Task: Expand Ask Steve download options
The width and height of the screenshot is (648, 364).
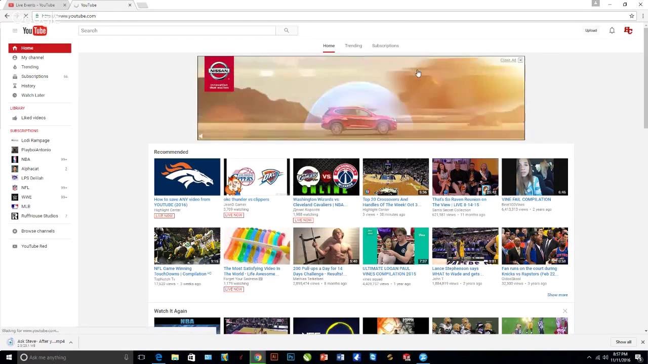Action: pos(70,342)
